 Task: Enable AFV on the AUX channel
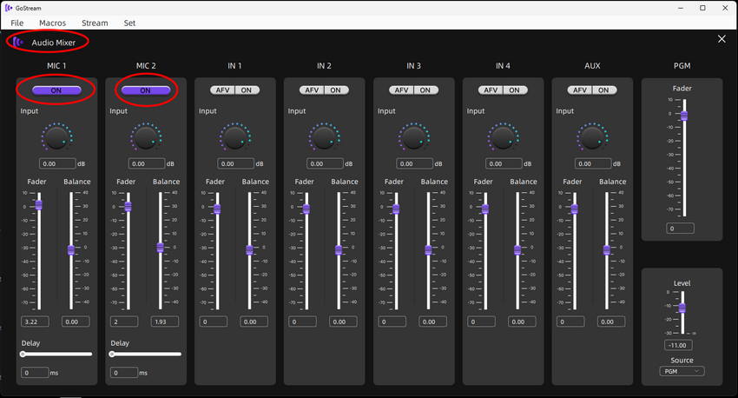(580, 90)
